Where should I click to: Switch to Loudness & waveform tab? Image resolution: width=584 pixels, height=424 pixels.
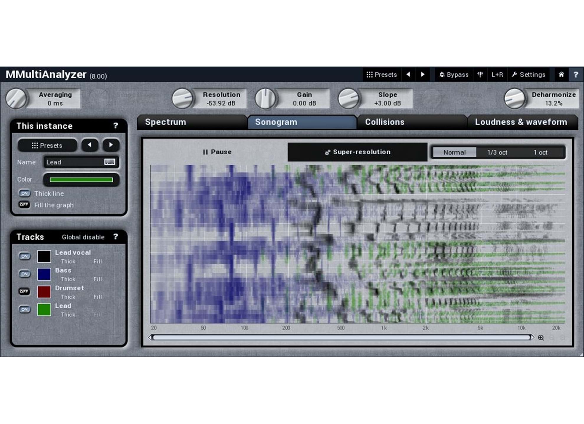[522, 122]
